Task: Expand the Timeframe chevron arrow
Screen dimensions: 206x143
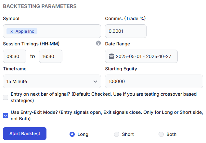Action: (x=95, y=81)
